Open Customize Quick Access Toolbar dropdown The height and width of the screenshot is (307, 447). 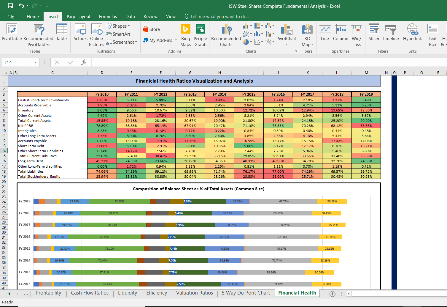47,6
